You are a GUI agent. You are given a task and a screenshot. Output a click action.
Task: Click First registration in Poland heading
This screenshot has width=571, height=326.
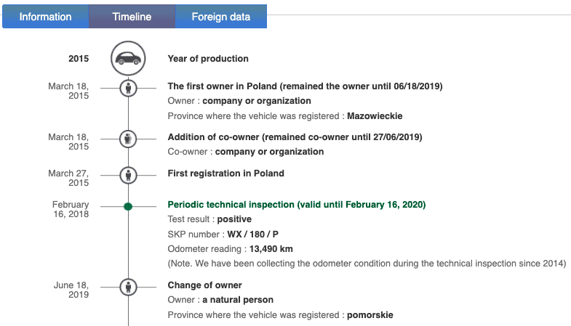(x=225, y=174)
